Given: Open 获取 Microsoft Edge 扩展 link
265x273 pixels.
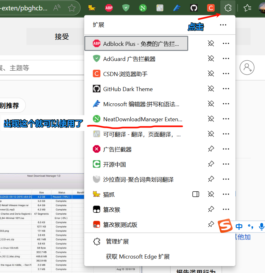Looking at the screenshot, I should click(x=160, y=256).
